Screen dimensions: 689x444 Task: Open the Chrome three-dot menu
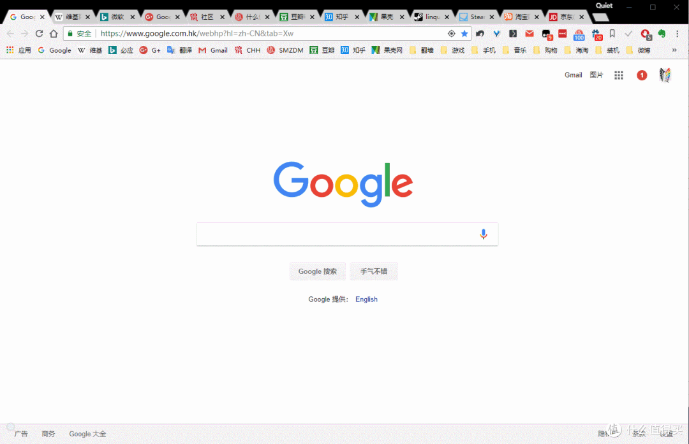(677, 33)
